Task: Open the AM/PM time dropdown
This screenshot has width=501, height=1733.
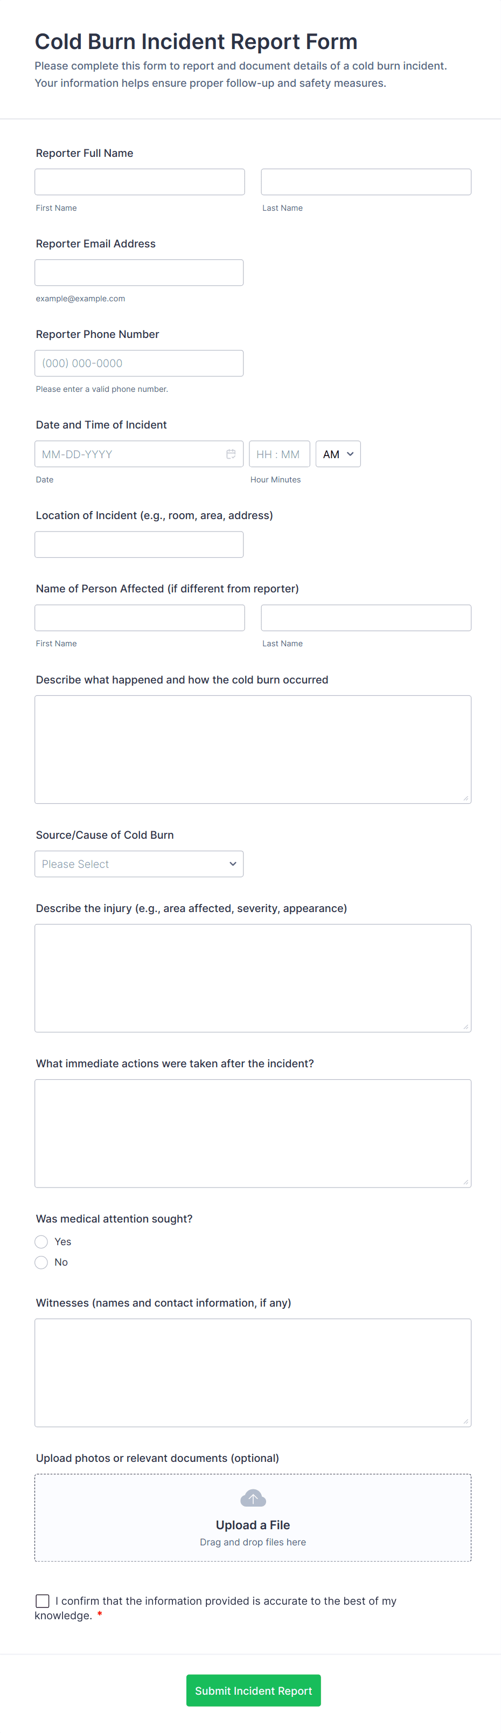Action: click(x=338, y=454)
